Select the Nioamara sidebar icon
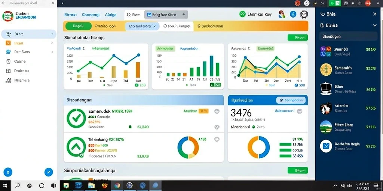The image size is (383, 191). (x=8, y=80)
